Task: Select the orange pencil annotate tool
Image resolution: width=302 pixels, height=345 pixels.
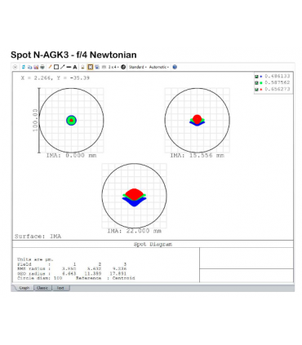Action: (x=50, y=67)
